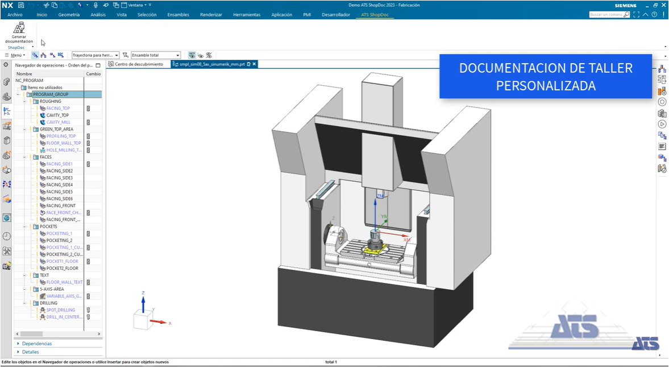Toggle the second eye icon in the toolbar

tap(201, 55)
